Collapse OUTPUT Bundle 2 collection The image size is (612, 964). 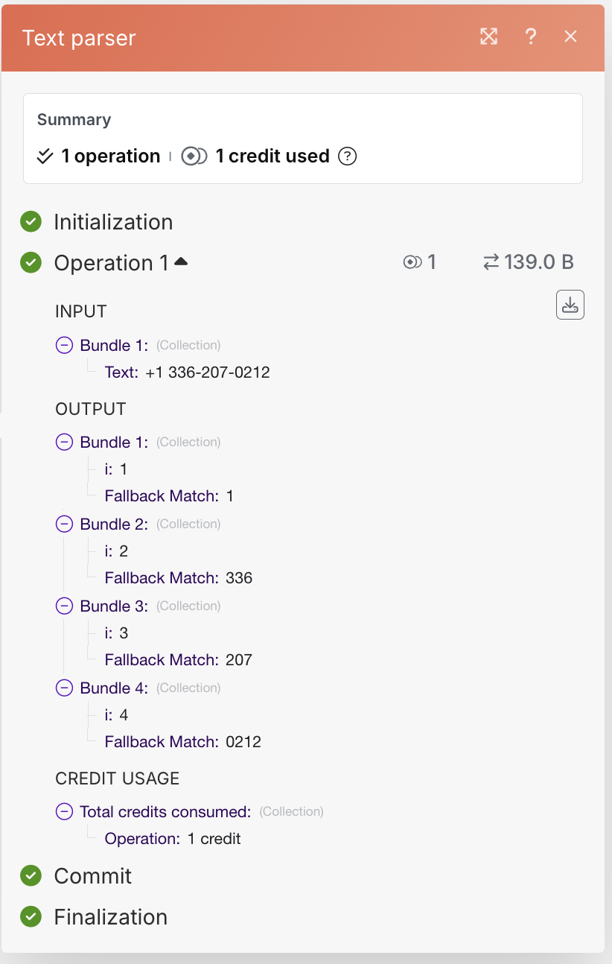click(65, 524)
